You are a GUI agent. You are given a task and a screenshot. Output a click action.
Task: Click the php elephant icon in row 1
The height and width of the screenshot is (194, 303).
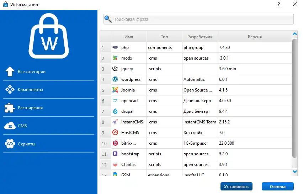click(115, 47)
